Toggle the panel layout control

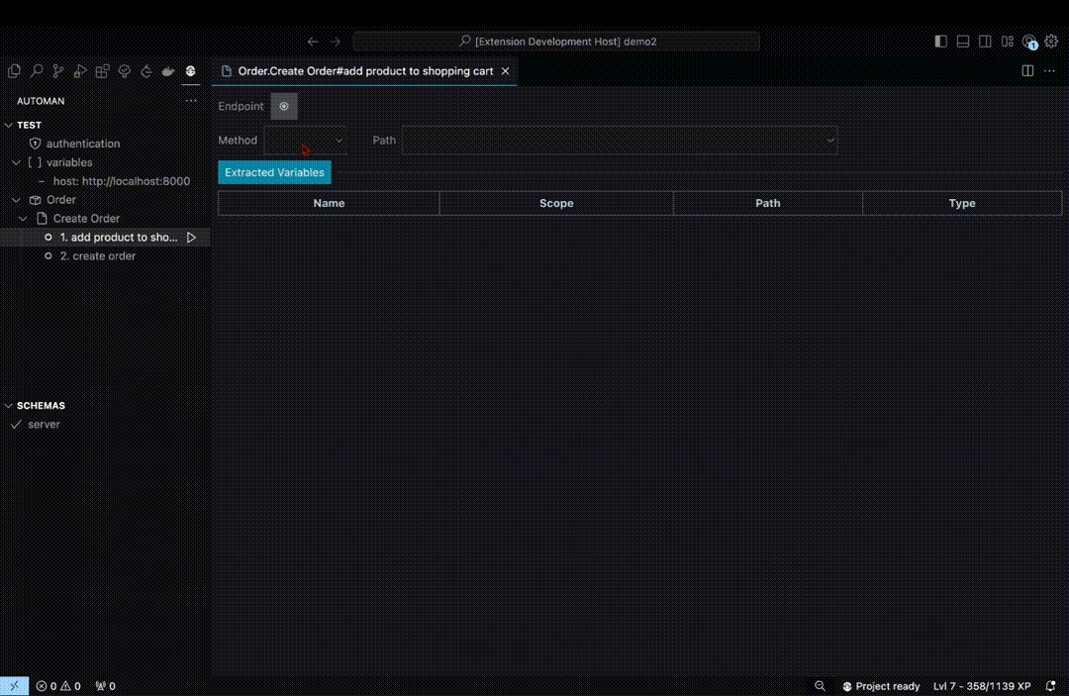point(962,41)
